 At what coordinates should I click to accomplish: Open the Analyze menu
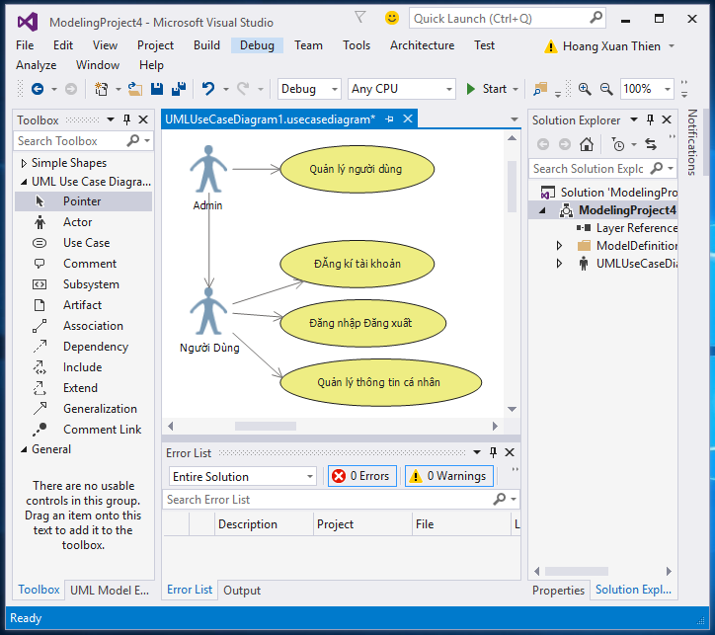pyautogui.click(x=36, y=65)
